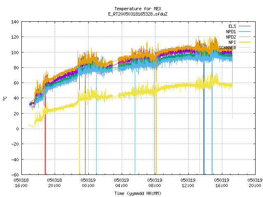Viewport: 263px width, 197px height.
Task: Select the filename E_RT20050318165328.sfduZ subtitle
Action: 138,14
